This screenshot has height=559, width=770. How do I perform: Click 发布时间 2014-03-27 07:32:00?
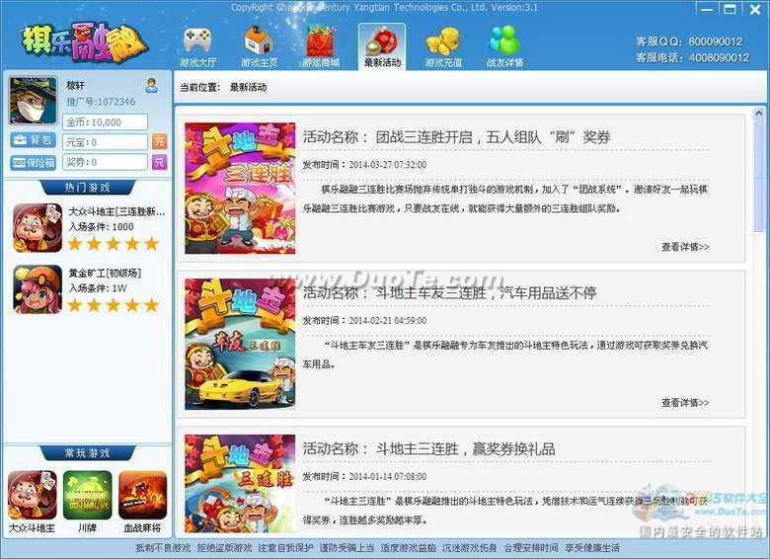tap(364, 165)
